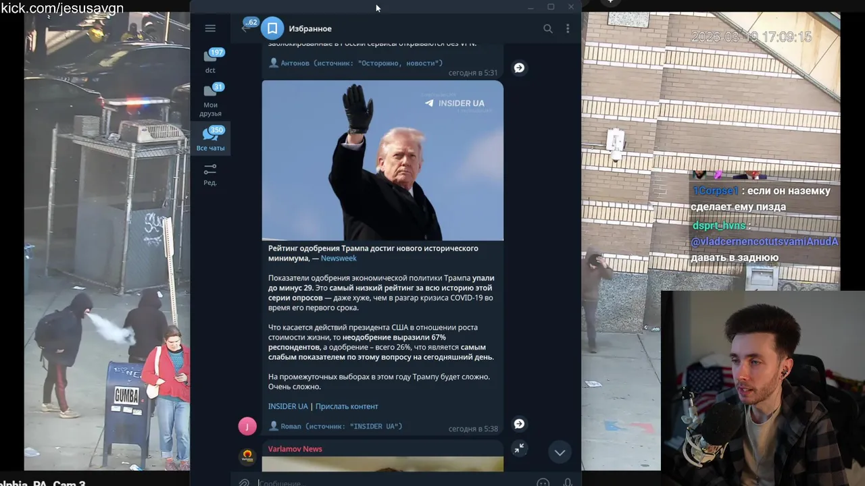Select the Все чаты folder
The height and width of the screenshot is (486, 865).
pos(210,138)
